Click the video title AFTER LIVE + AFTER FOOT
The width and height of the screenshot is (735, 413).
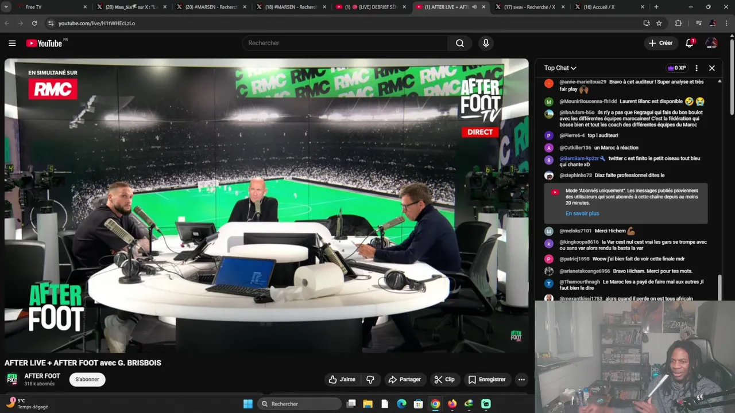point(83,363)
